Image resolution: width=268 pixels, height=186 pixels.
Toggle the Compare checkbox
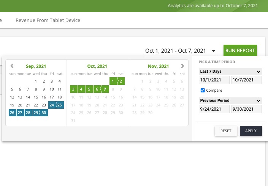203,91
